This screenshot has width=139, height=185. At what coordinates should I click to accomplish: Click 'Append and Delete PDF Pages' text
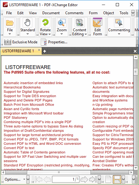[28, 100]
